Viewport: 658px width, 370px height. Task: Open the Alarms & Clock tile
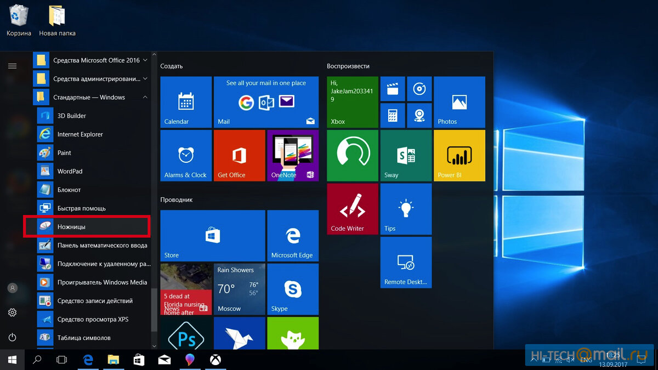[186, 156]
